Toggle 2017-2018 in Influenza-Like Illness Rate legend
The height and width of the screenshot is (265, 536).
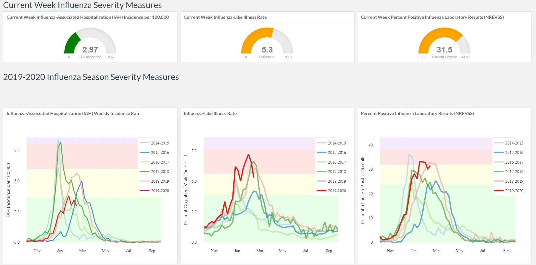tap(331, 171)
